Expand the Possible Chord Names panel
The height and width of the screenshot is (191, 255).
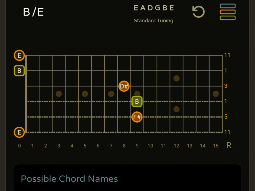(69, 179)
